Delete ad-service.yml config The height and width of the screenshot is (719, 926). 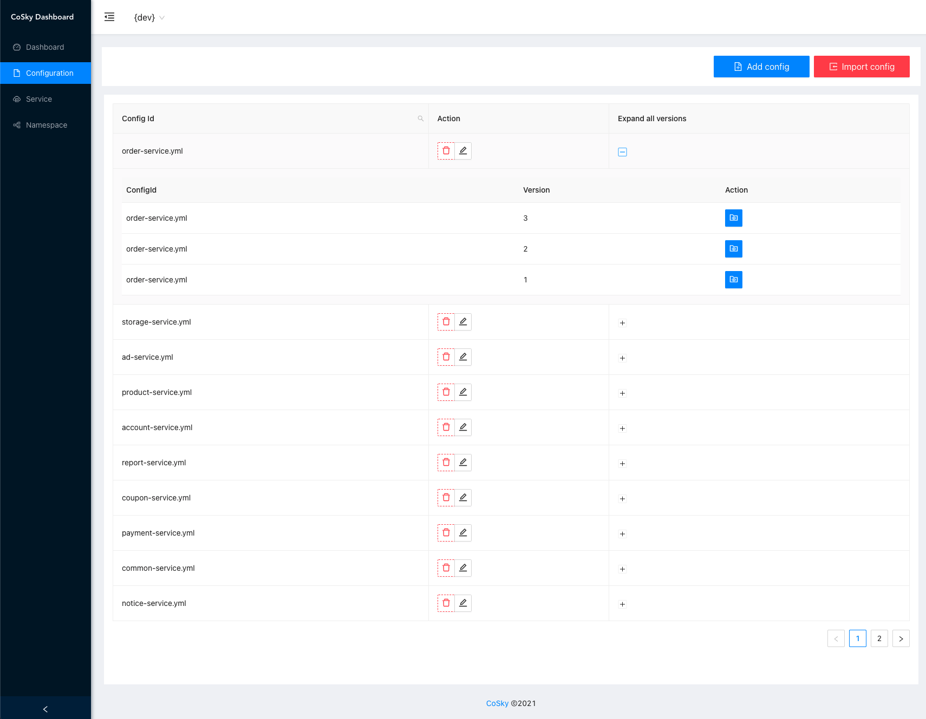coord(446,357)
